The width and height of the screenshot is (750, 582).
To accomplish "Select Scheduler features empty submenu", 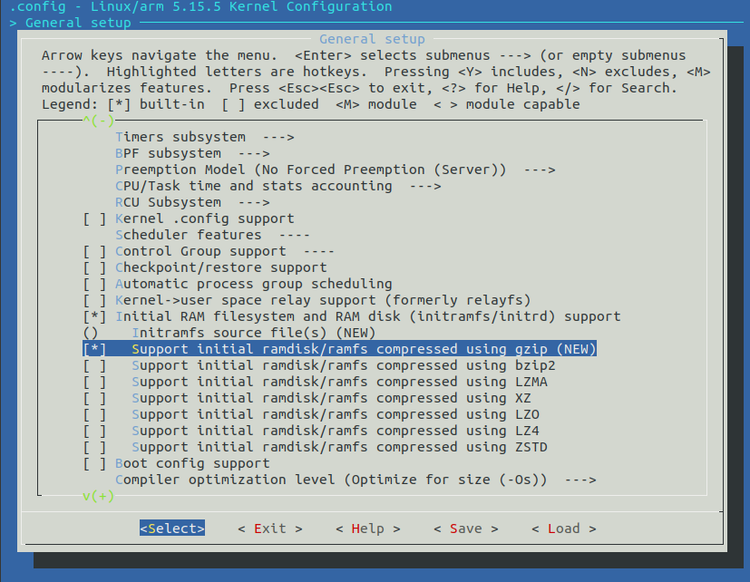I will pos(213,235).
